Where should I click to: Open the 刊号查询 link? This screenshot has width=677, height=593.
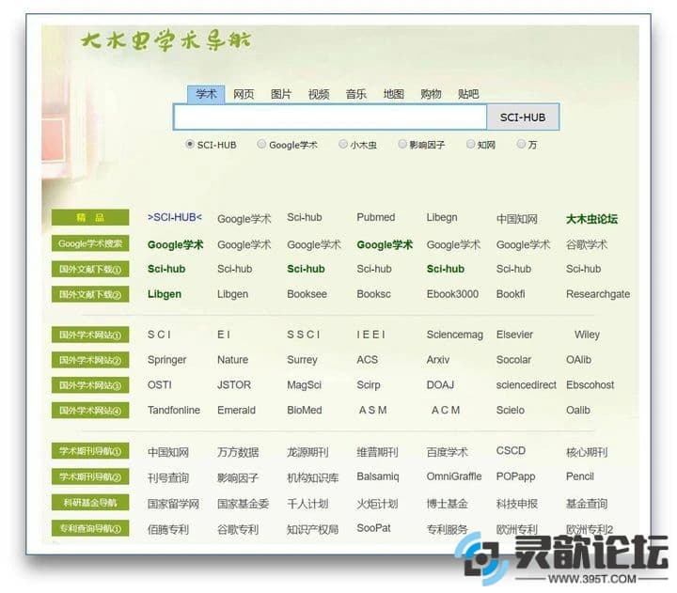(x=168, y=477)
